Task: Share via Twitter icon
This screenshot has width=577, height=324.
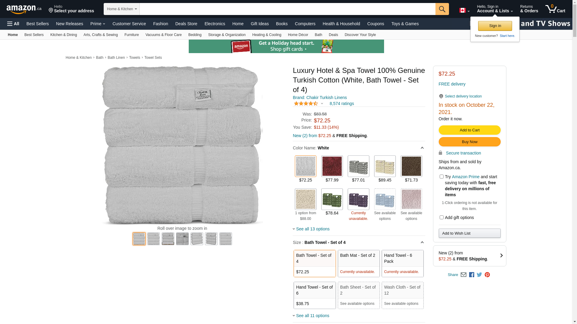Action: pyautogui.click(x=479, y=275)
